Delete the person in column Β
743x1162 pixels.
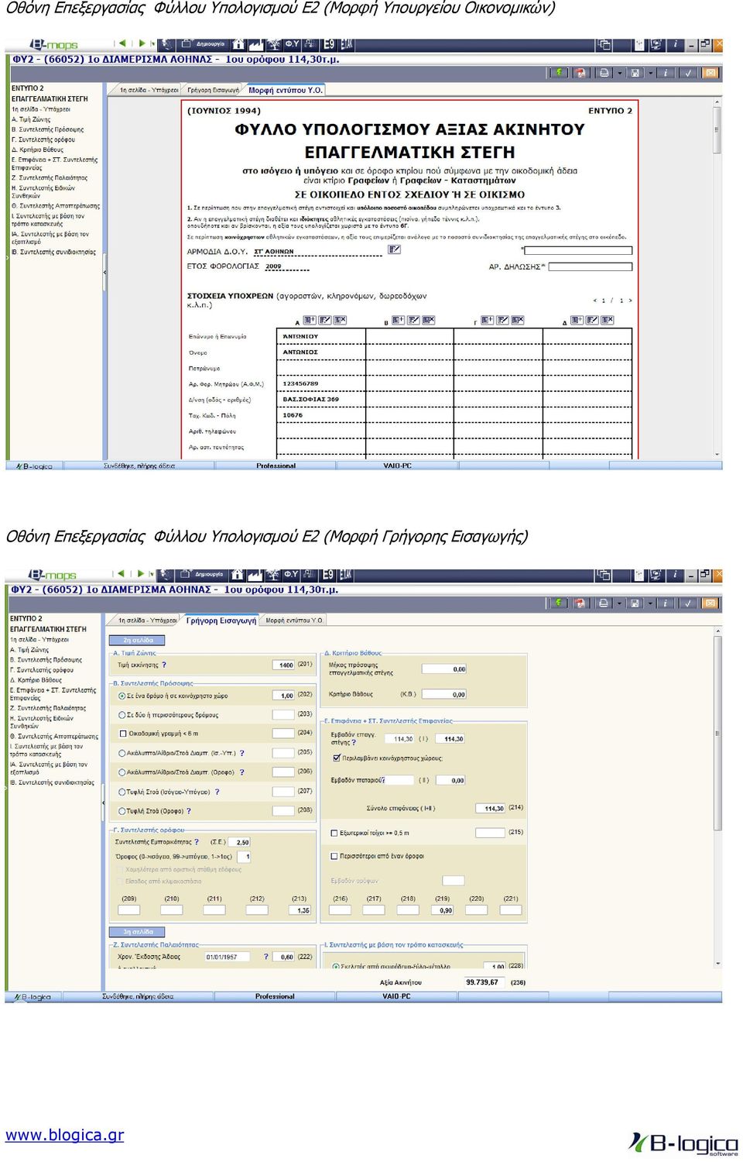[429, 320]
